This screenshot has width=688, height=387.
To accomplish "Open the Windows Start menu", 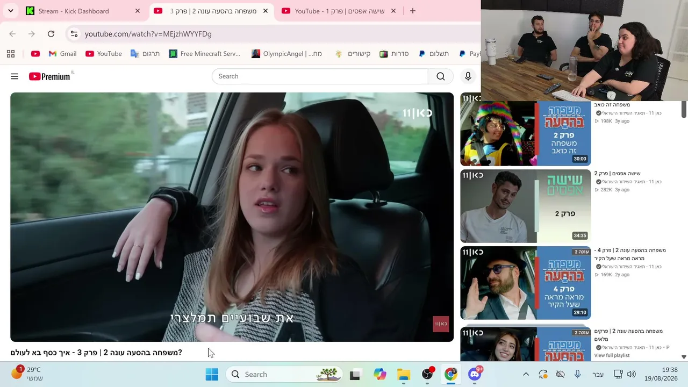I will coord(212,375).
